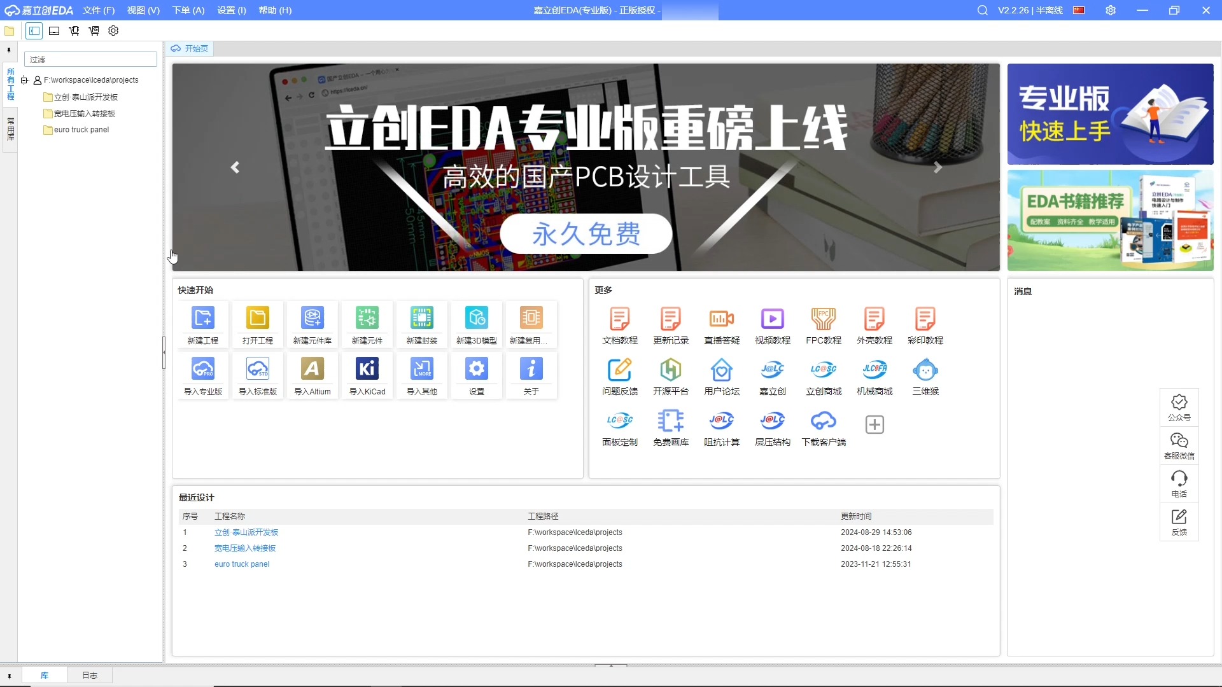Open 外壳教程 tutorial

point(874,319)
